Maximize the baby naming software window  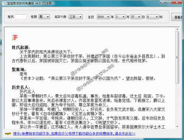169,2
